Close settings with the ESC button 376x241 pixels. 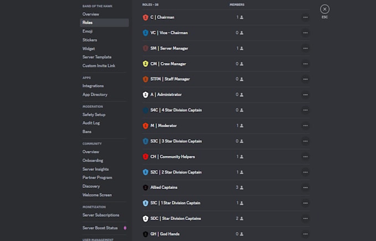[325, 9]
